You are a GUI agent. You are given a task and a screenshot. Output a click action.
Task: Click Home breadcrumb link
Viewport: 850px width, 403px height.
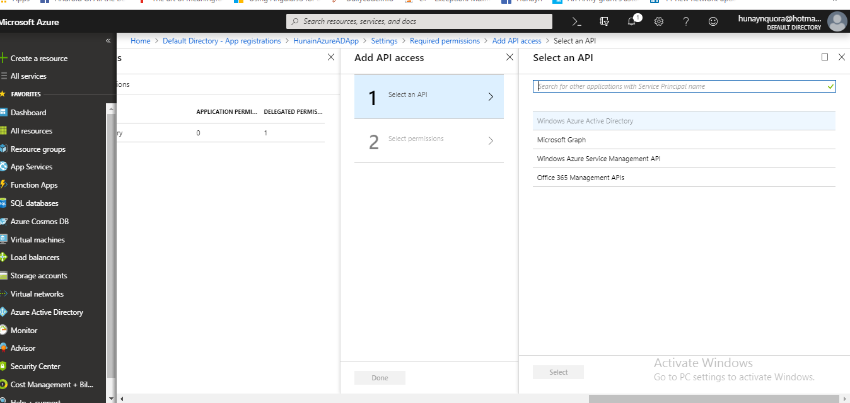[141, 41]
